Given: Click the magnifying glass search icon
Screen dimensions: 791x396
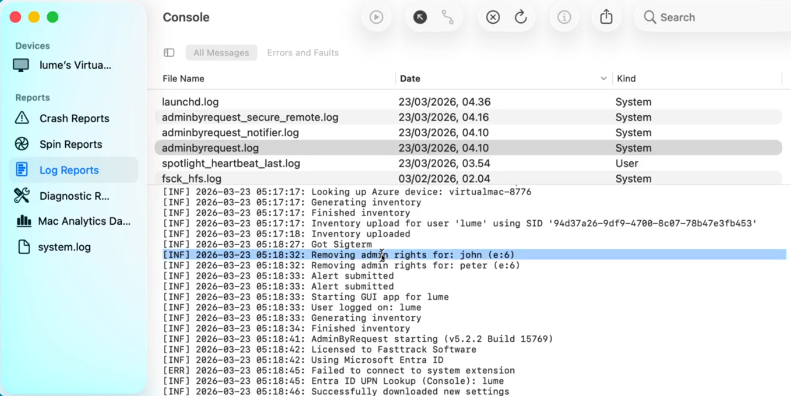Looking at the screenshot, I should [x=650, y=17].
